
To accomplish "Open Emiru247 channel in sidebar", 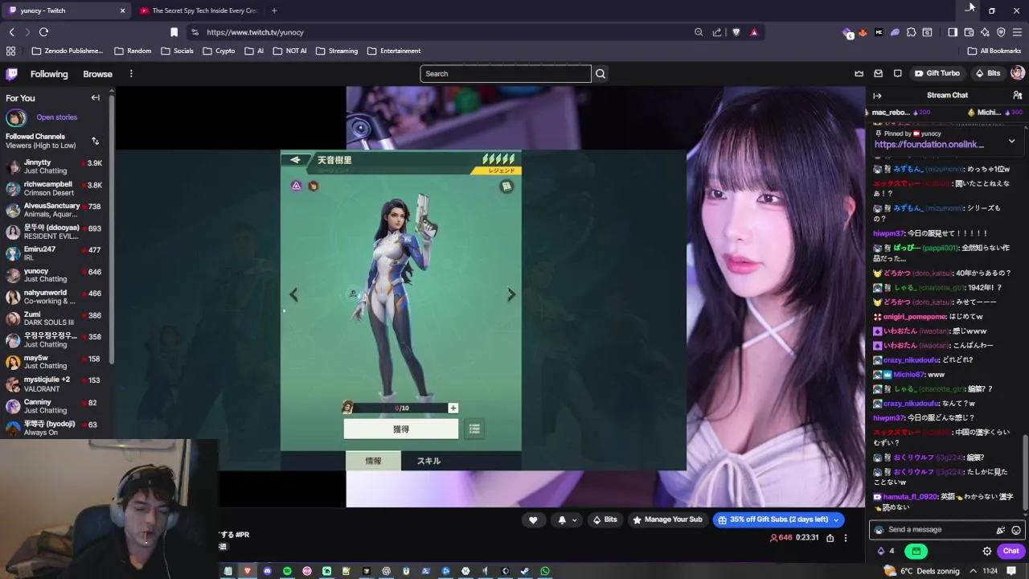I will tap(55, 253).
